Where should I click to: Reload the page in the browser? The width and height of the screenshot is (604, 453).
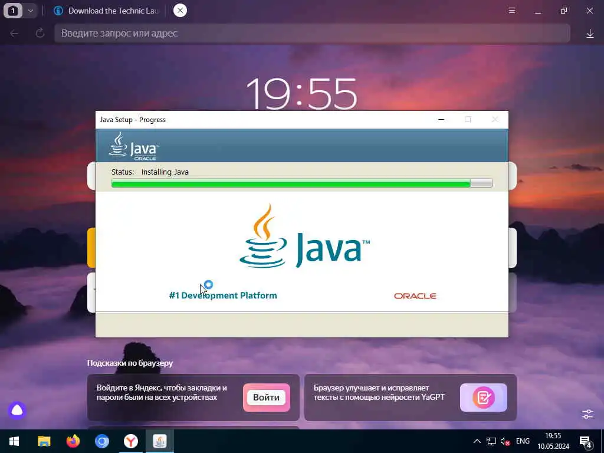pos(40,34)
